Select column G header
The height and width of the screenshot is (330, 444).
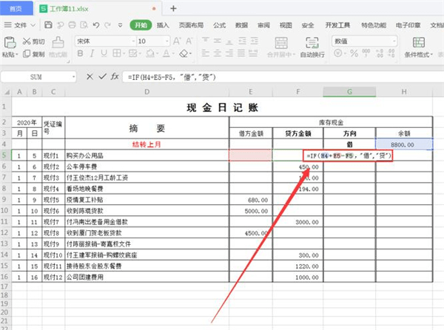tap(349, 92)
